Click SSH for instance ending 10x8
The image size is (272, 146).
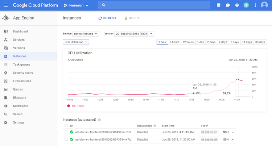(x=226, y=132)
